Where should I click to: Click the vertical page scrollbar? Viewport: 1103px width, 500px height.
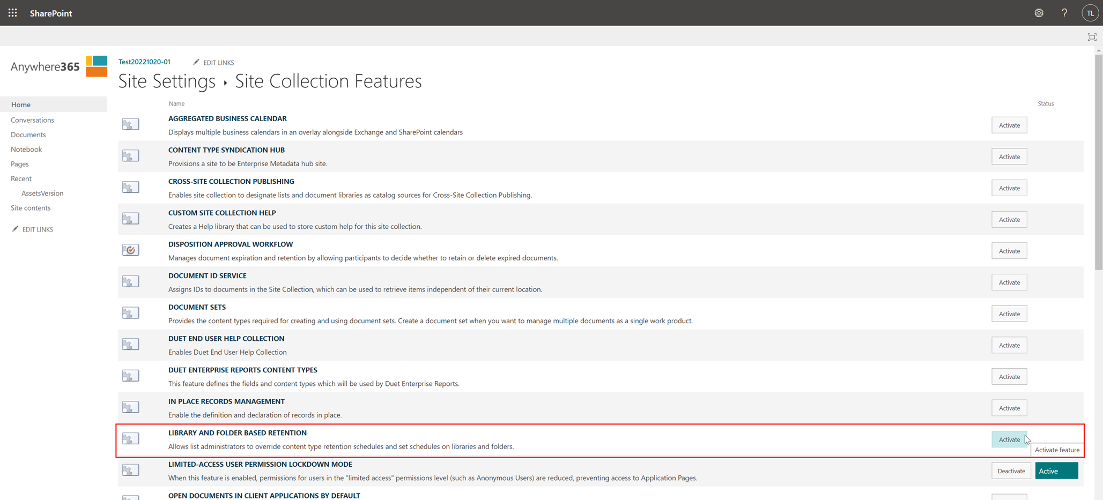[x=1098, y=161]
